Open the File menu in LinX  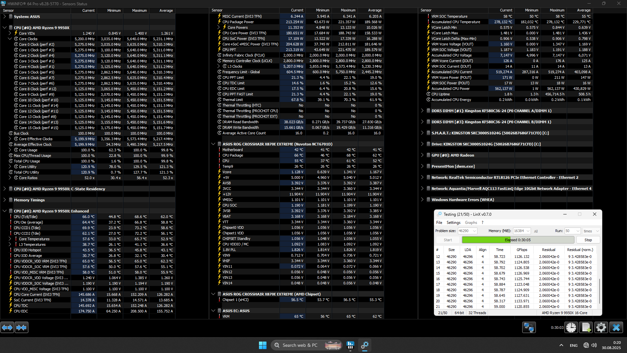pos(439,223)
